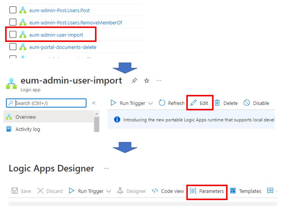Open the ellipsis menu next to Logic Apps Designer
Viewport: 285px width, 206px height.
pos(106,168)
